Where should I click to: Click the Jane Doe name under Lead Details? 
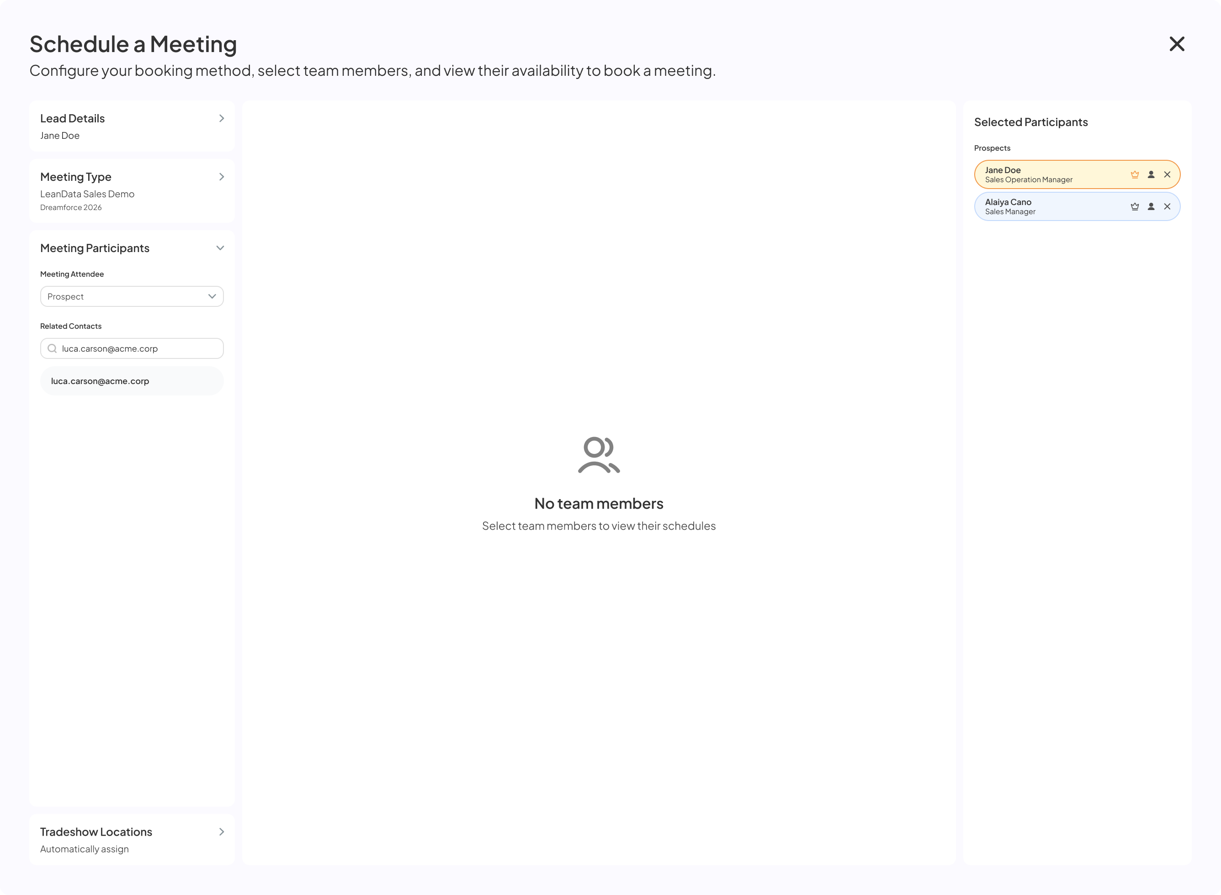click(x=60, y=136)
